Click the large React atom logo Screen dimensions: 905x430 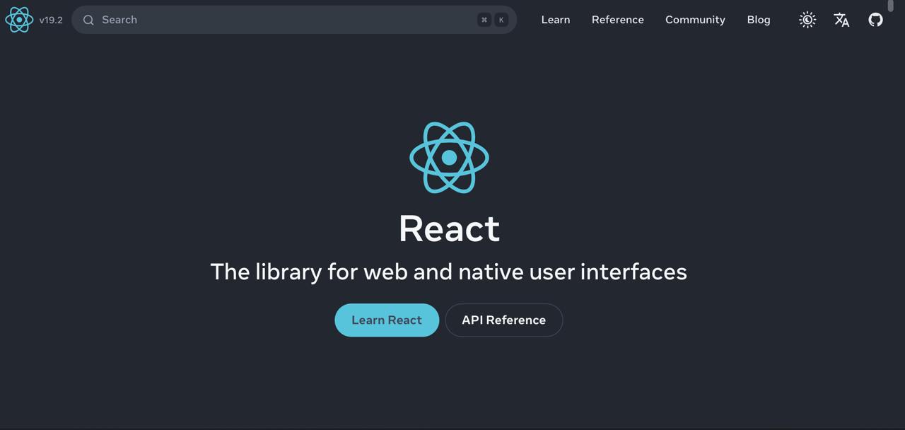click(450, 158)
